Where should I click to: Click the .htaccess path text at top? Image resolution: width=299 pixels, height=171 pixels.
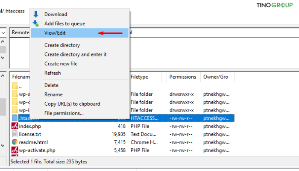tap(12, 11)
